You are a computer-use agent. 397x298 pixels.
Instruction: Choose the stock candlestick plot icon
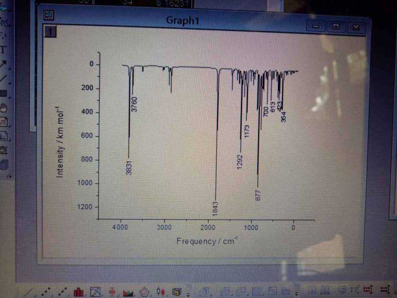(x=161, y=292)
